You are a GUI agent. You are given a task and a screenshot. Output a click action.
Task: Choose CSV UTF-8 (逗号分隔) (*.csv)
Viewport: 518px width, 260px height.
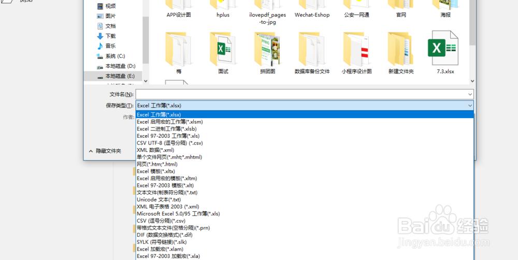point(305,143)
